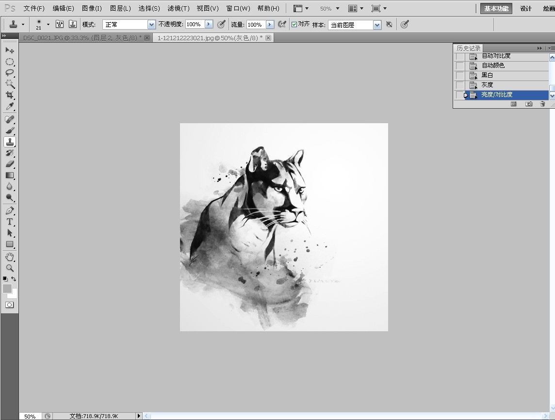Select the Eyedropper tool

click(10, 106)
